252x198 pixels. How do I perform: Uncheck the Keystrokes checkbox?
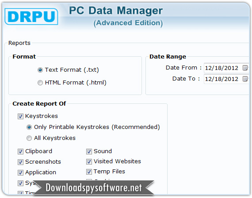(20, 116)
